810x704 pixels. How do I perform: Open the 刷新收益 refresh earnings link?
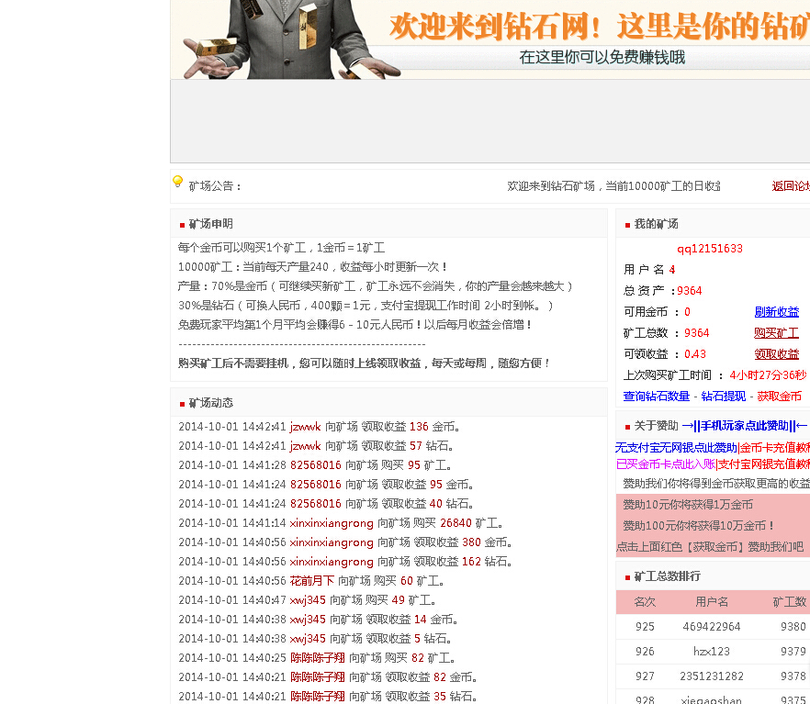[x=777, y=311]
